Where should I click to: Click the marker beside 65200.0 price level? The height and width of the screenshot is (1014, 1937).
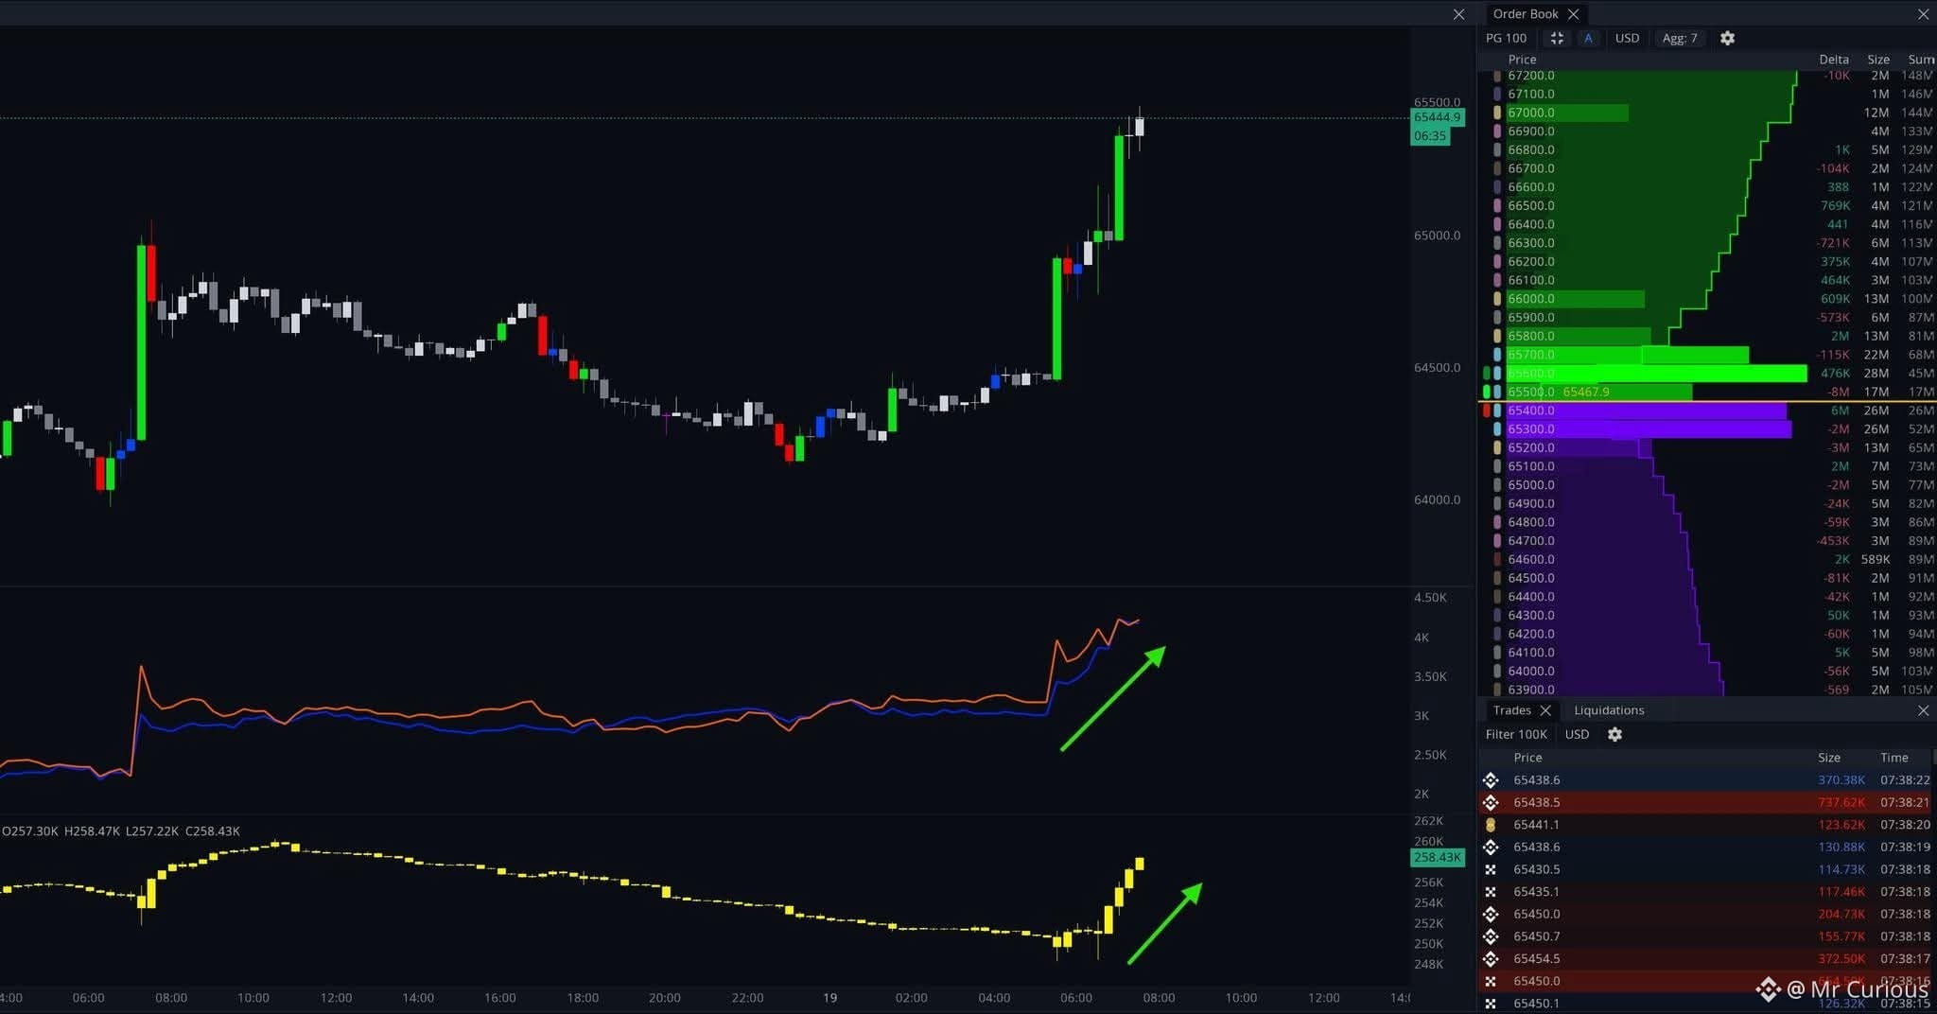tap(1497, 447)
